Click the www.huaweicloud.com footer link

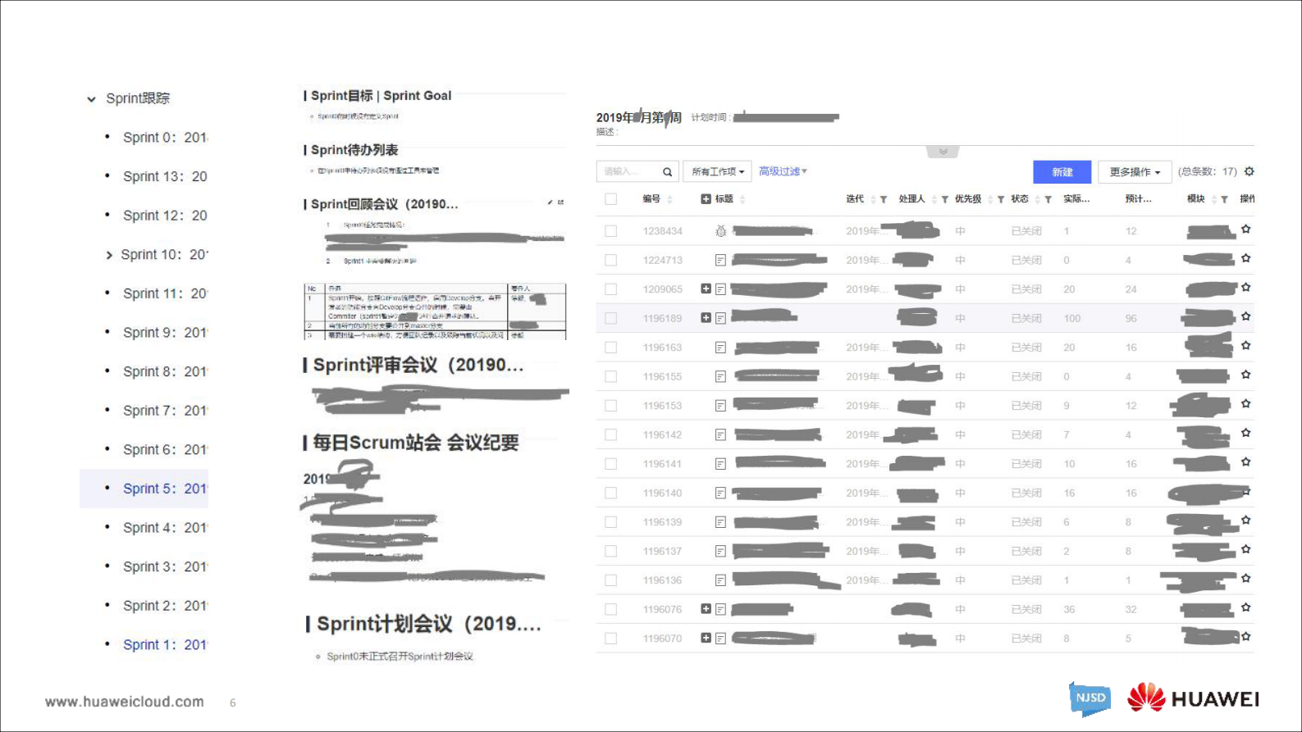[125, 702]
